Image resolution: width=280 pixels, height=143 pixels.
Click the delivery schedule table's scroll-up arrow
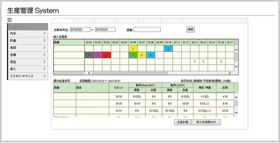click(x=236, y=50)
